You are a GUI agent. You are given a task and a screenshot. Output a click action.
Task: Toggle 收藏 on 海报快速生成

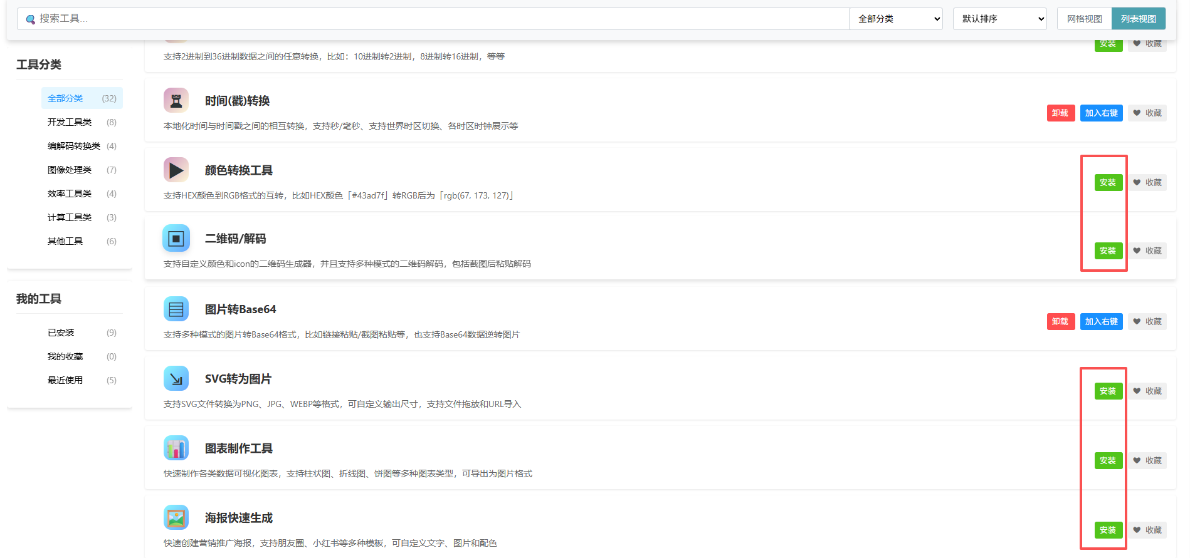tap(1147, 530)
